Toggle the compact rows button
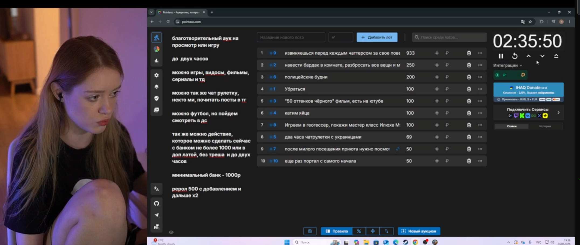Screen dimensions: 580x245 373,231
